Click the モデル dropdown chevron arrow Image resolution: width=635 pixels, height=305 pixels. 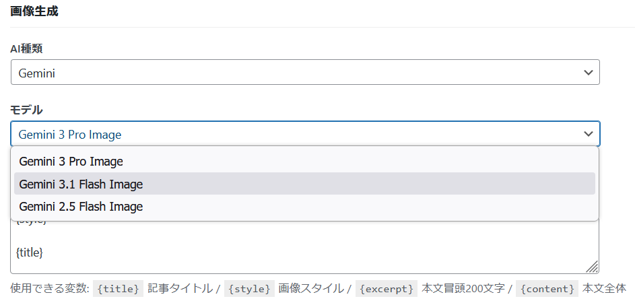coord(588,134)
